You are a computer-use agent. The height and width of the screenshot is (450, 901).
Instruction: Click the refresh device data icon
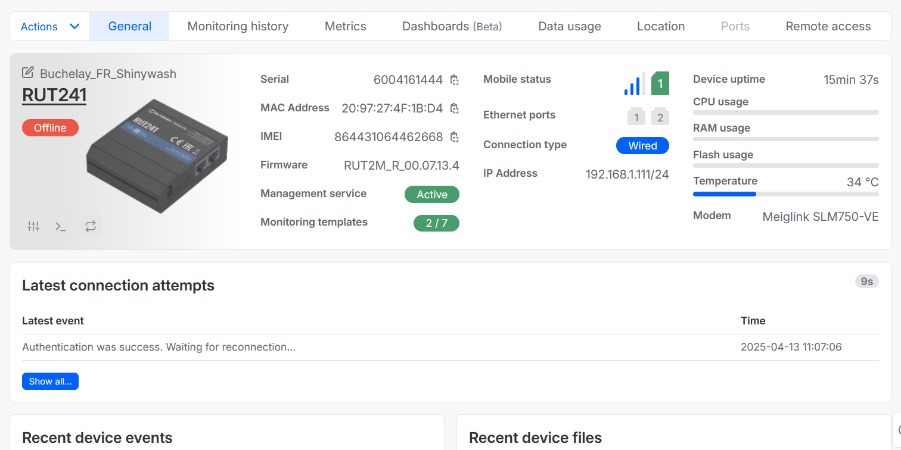click(x=91, y=226)
